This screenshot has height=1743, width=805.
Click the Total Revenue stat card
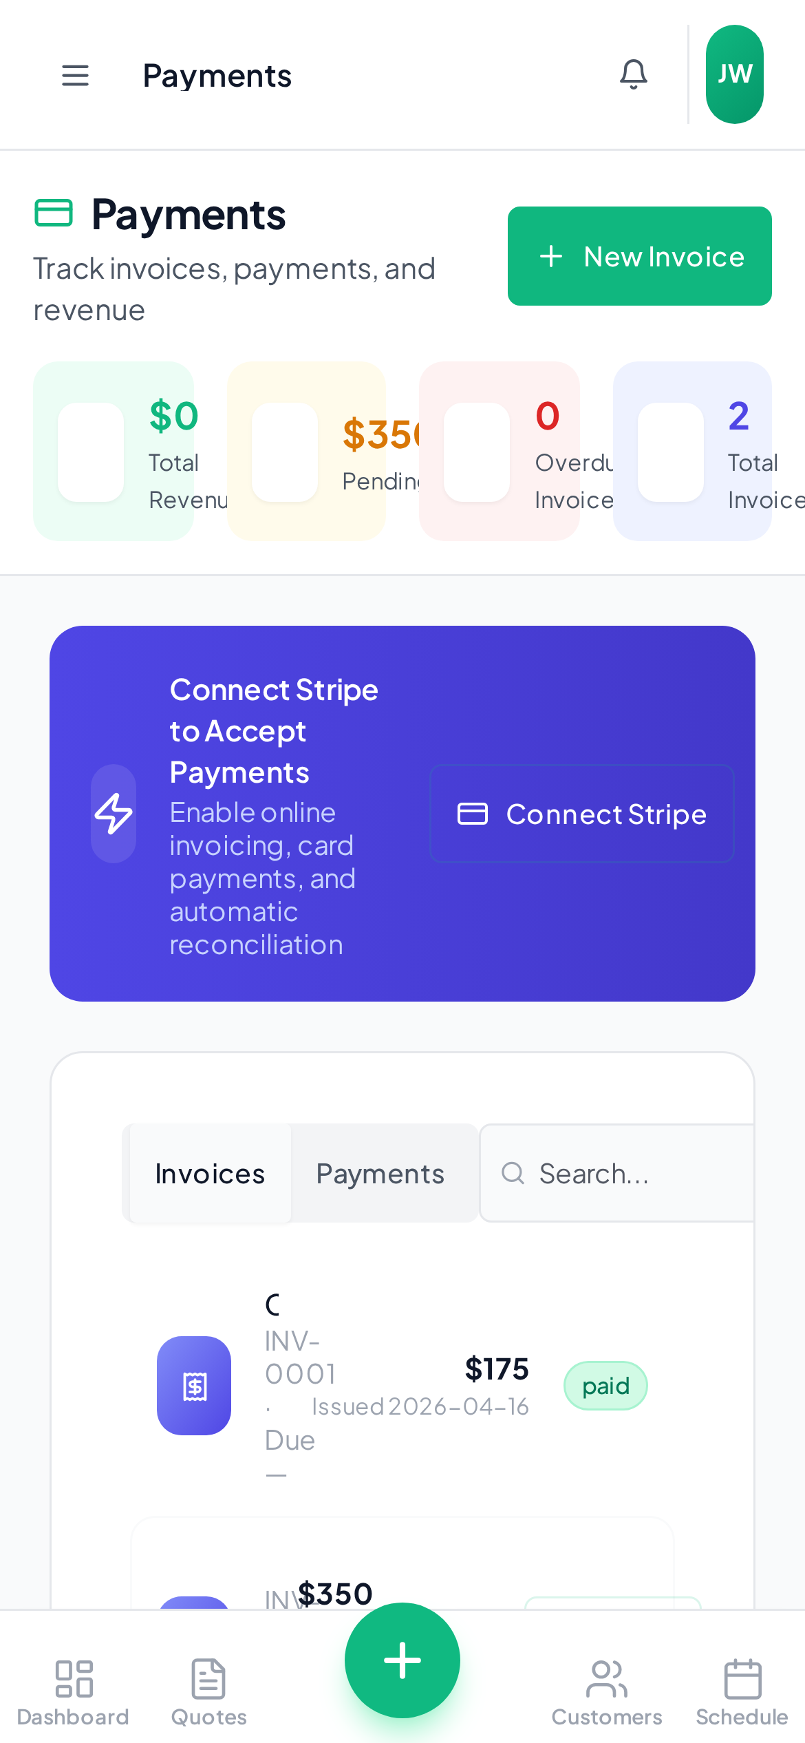(114, 451)
